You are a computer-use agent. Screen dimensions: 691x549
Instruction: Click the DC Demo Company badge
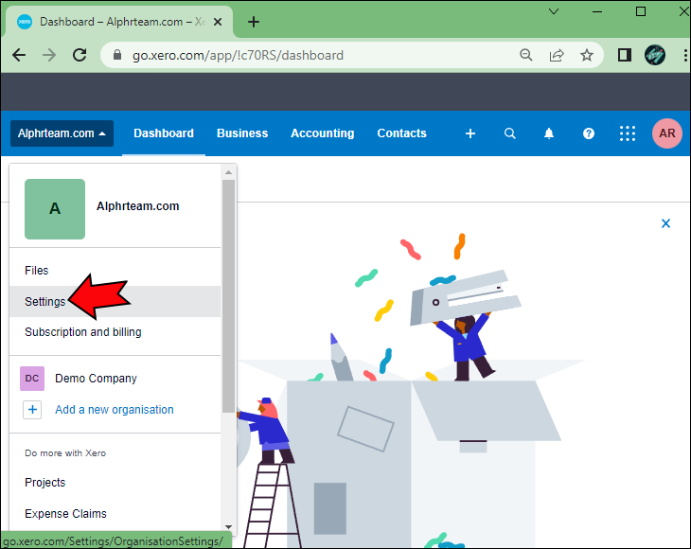pos(32,379)
